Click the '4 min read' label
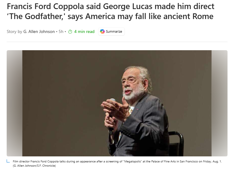Viewport: 236px width, 170px height. 84,31
